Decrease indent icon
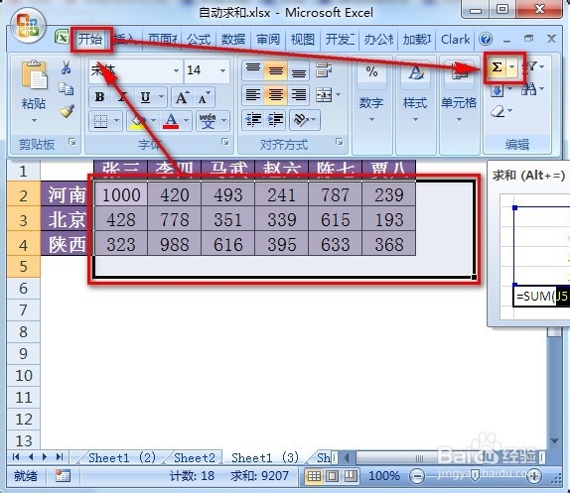Image resolution: width=570 pixels, height=493 pixels. coord(254,119)
